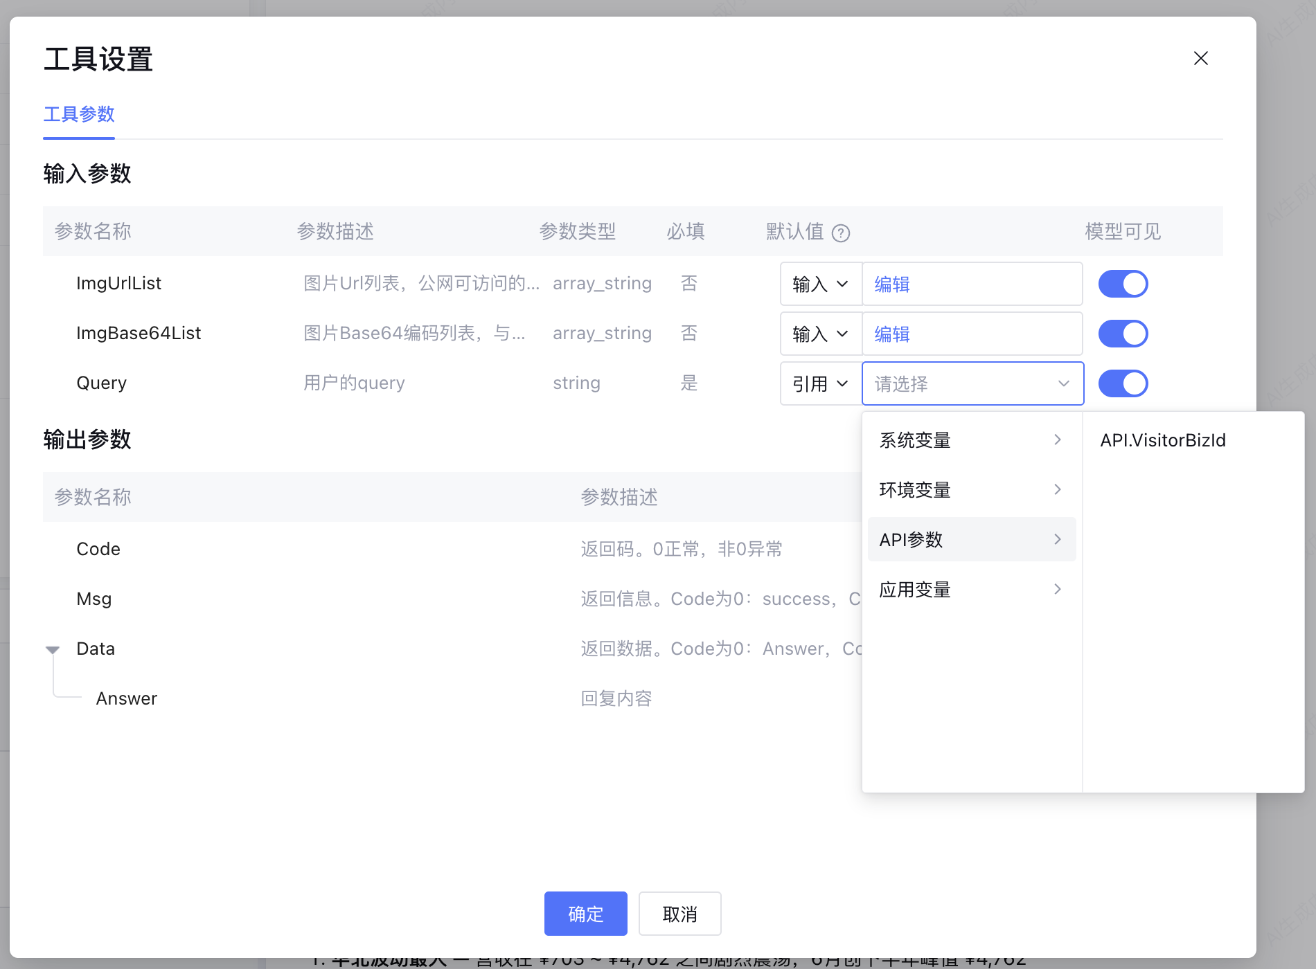
Task: Open the 输入 dropdown for ImgBase64List
Action: point(821,334)
